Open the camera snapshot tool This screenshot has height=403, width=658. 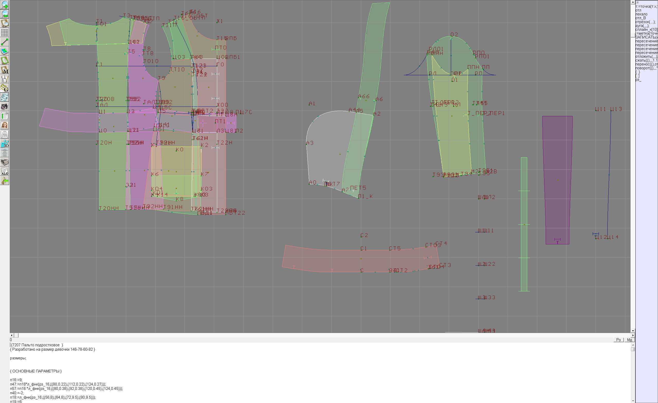click(5, 107)
